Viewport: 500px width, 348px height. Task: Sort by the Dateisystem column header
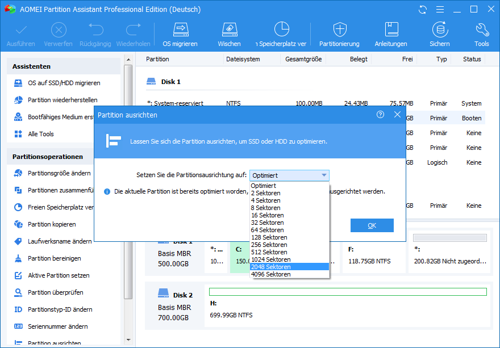point(243,59)
